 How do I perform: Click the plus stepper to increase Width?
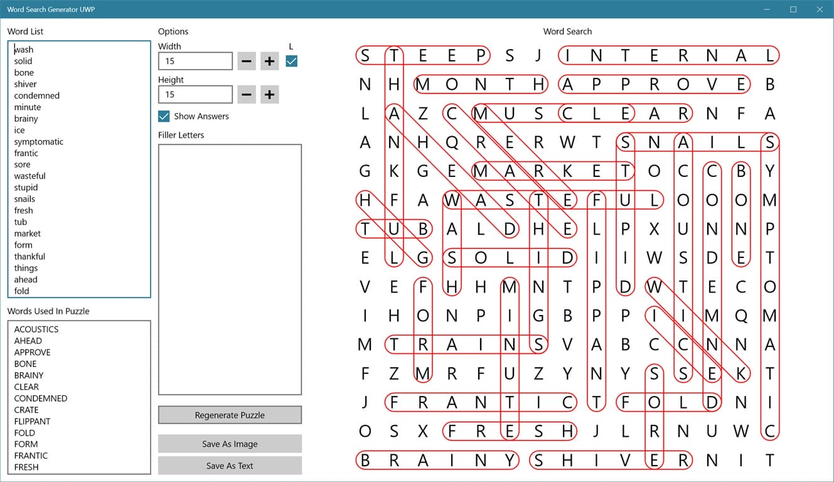pyautogui.click(x=269, y=61)
